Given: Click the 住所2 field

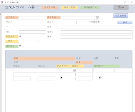Looking at the screenshot, I should [97, 32].
